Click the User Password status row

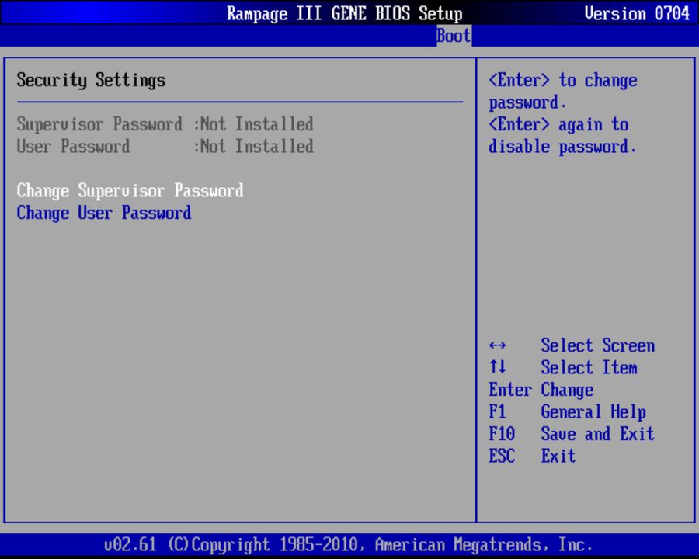(x=165, y=147)
